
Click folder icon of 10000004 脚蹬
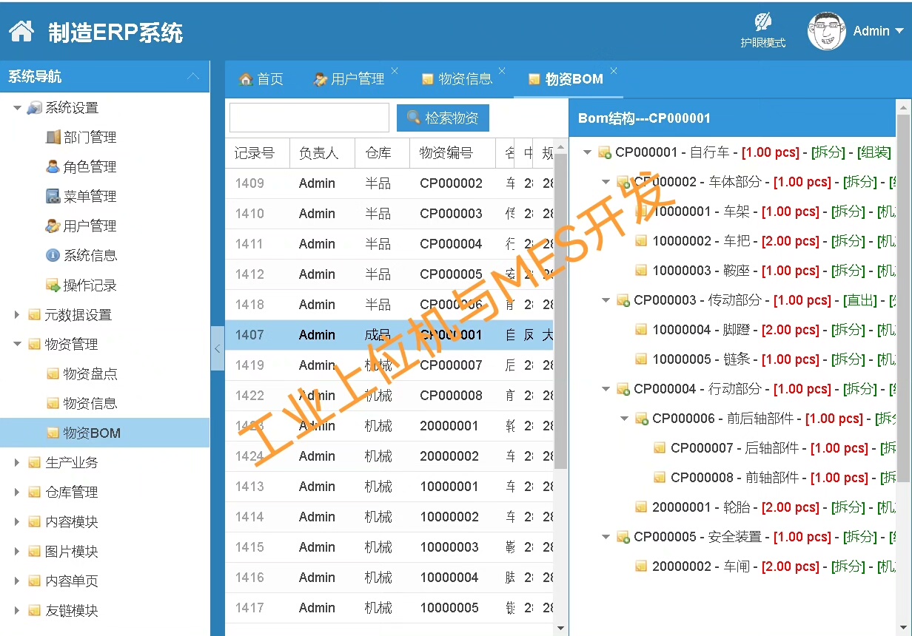click(x=642, y=330)
